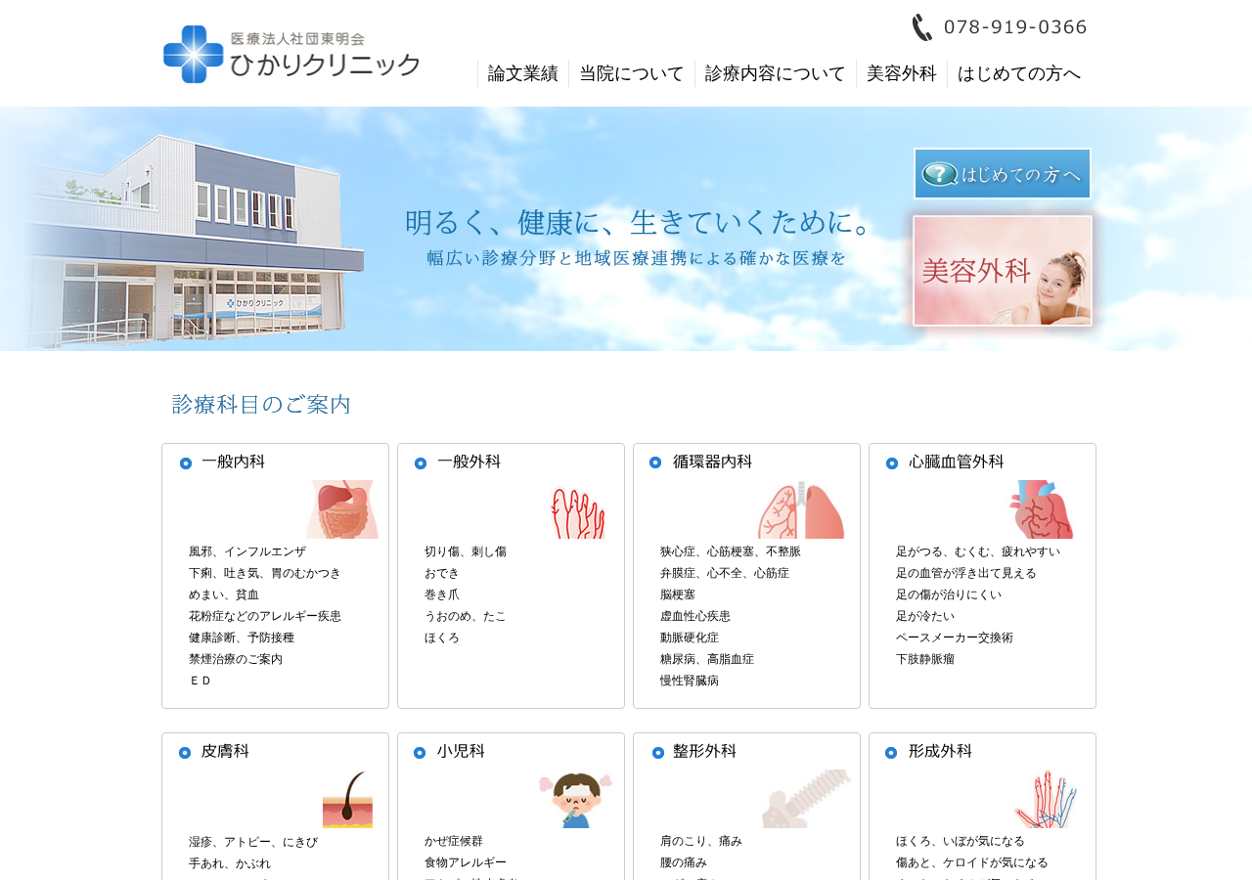Click the skin and hair illustration in 皮膚科
This screenshot has width=1252, height=880.
tap(348, 799)
